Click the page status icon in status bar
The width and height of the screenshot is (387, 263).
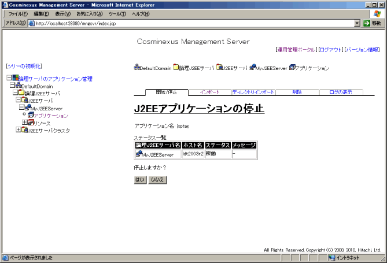coord(5,258)
